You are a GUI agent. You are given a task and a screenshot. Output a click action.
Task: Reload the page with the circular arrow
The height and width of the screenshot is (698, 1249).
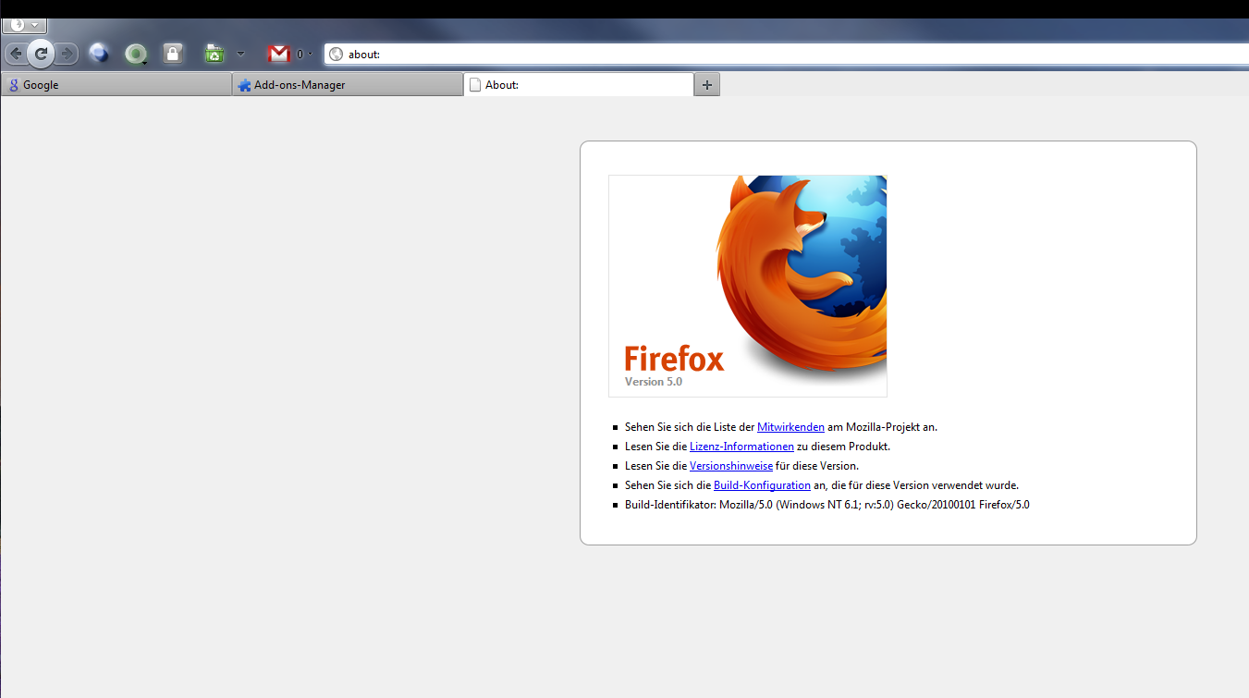click(41, 54)
